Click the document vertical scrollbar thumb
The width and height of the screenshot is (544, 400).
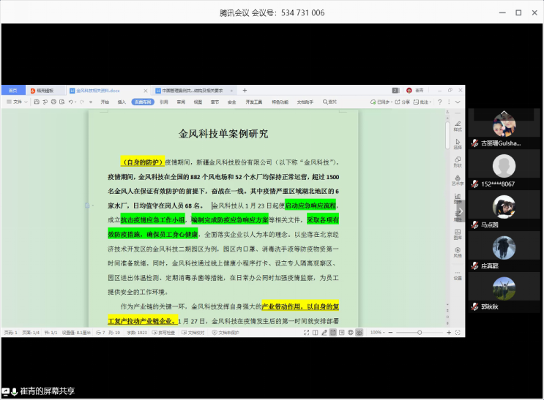click(447, 135)
